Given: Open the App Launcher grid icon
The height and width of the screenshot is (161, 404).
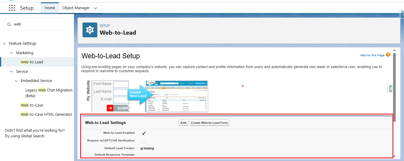Looking at the screenshot, I should [x=12, y=8].
